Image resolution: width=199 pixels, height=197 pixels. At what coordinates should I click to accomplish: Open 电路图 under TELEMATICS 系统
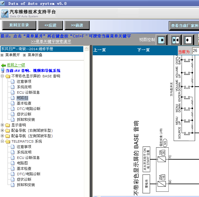[22, 163]
